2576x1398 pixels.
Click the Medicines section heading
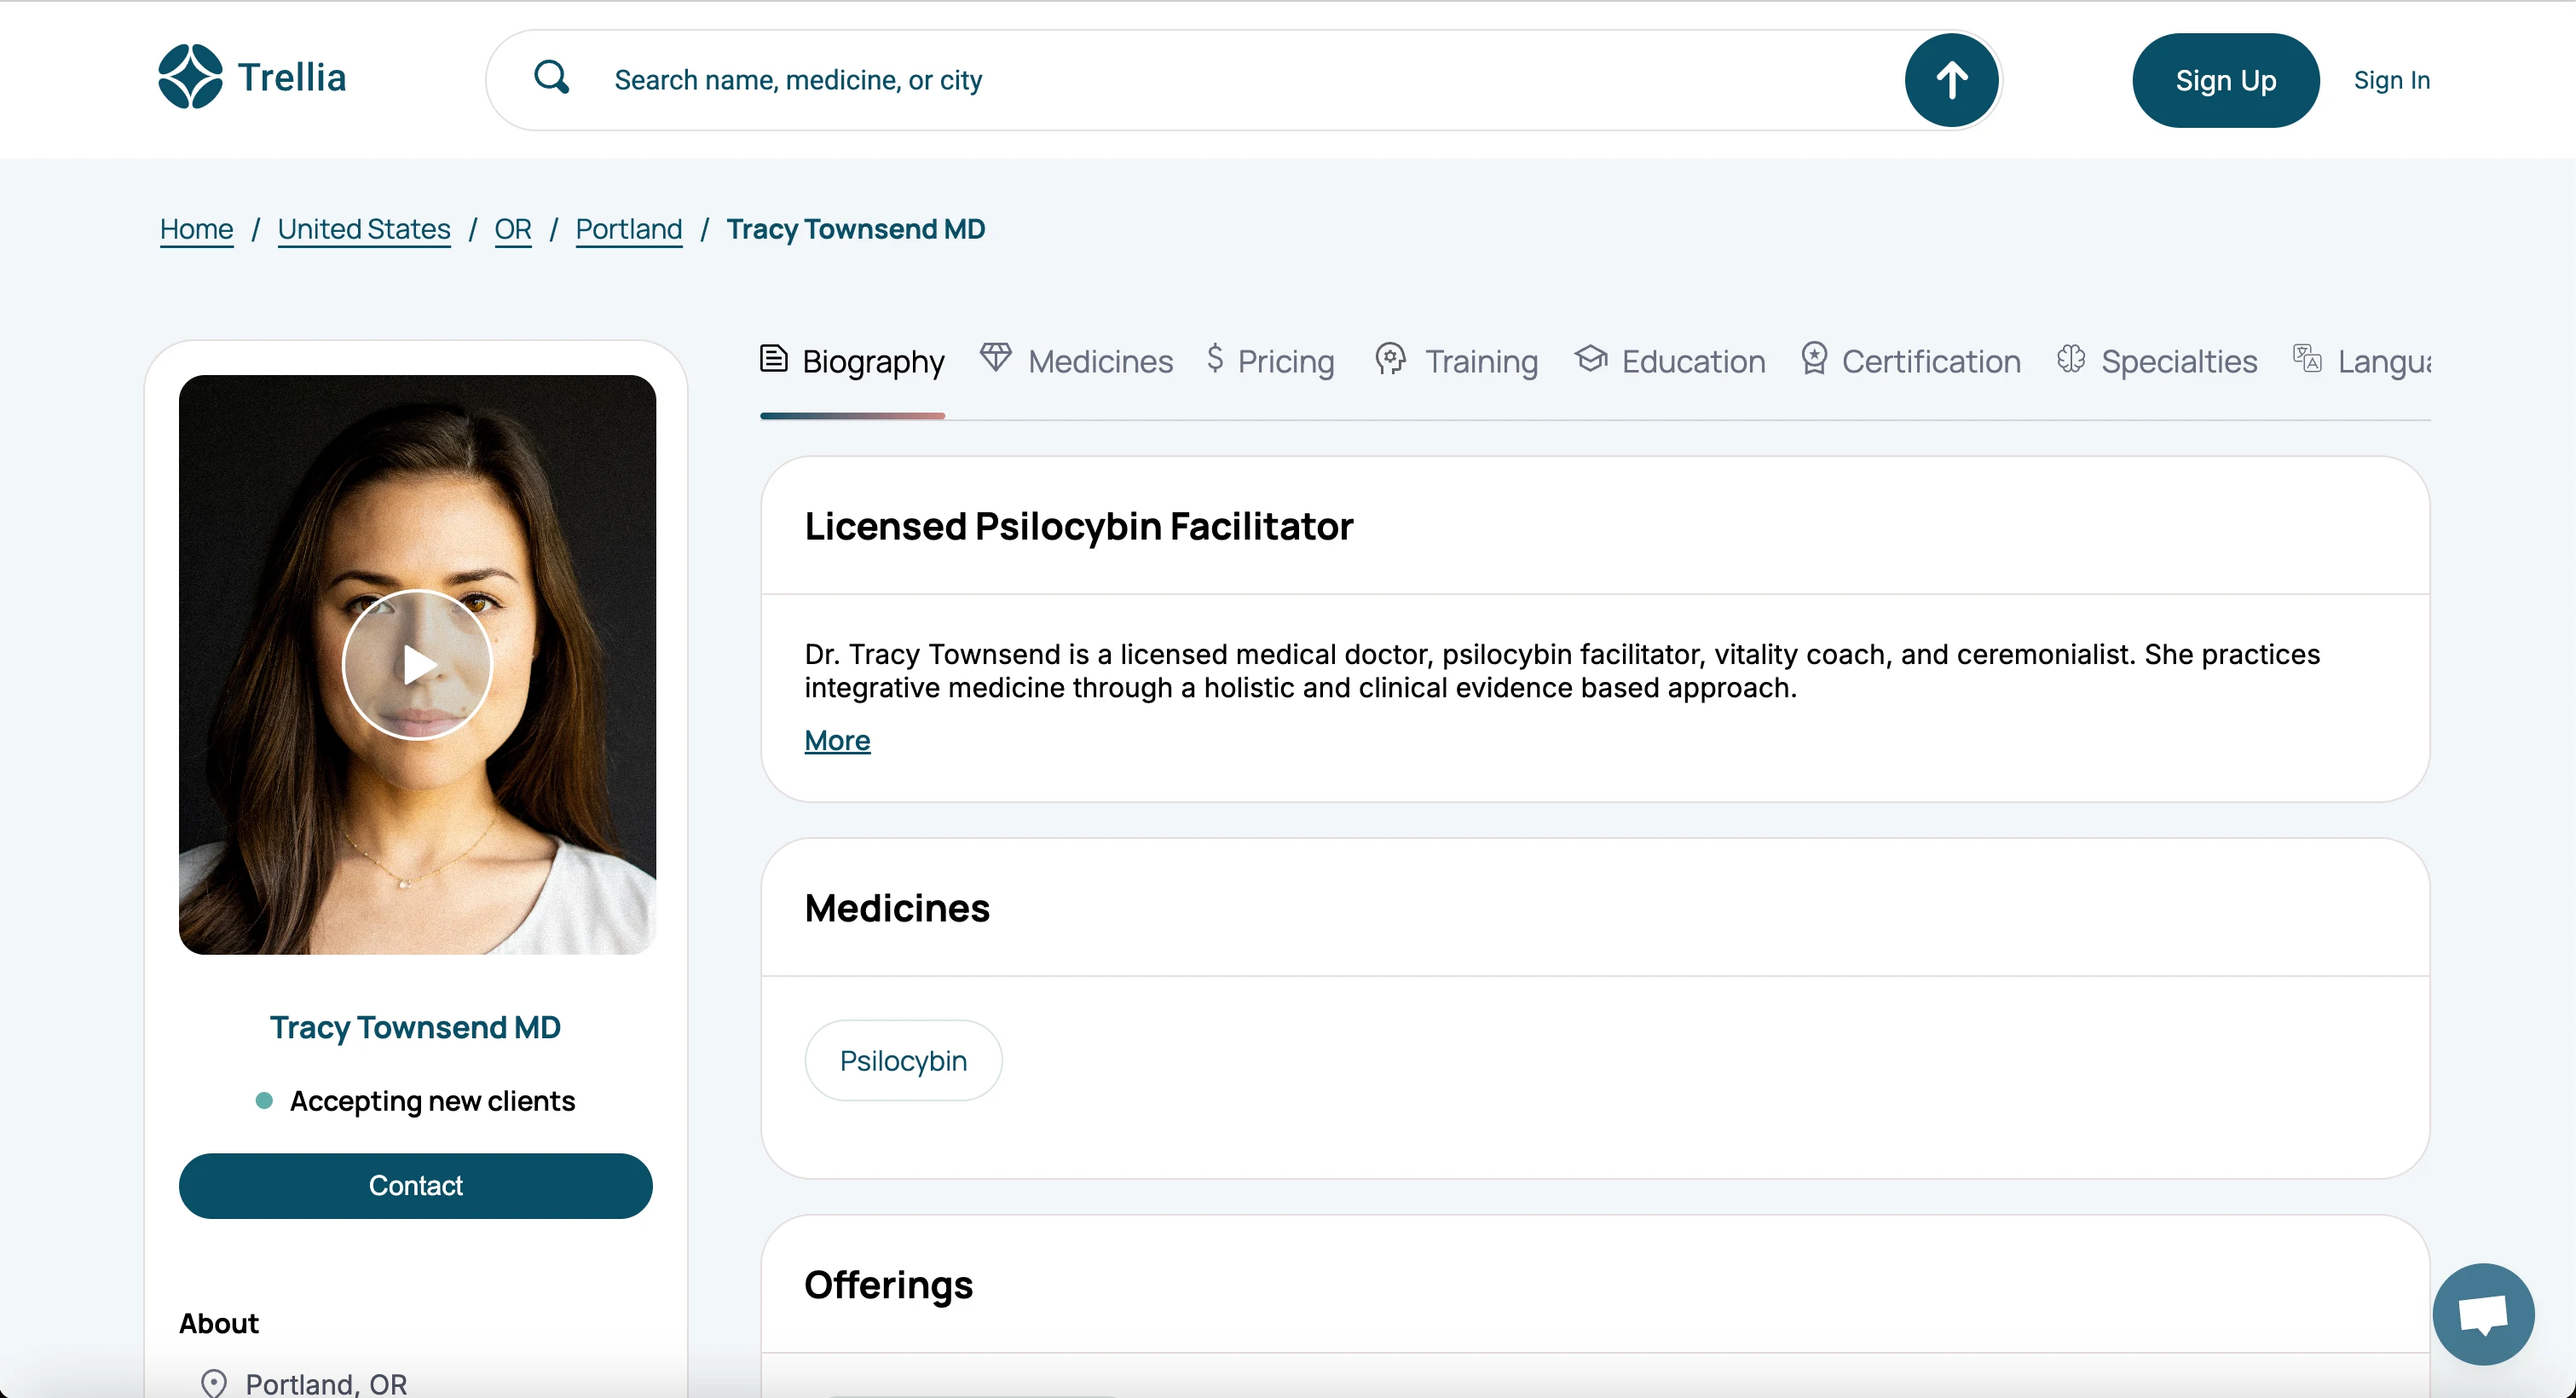(x=897, y=908)
